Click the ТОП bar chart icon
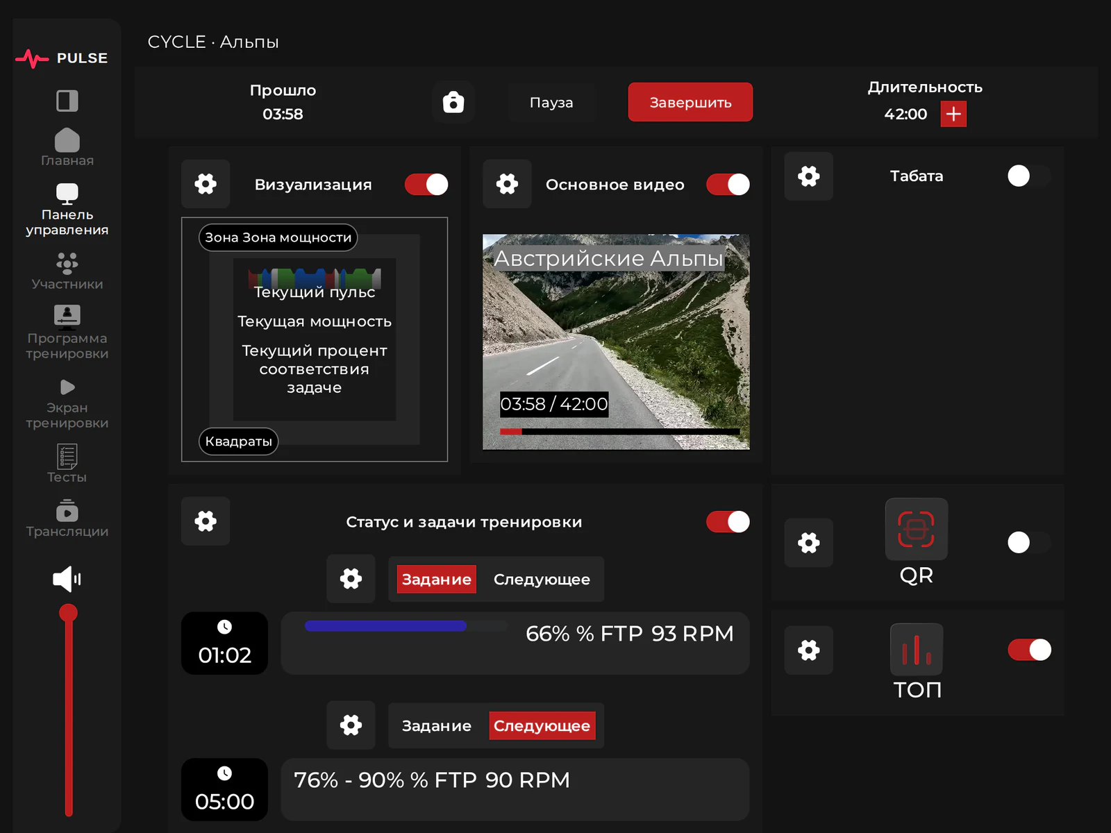Viewport: 1111px width, 833px height. pos(917,650)
